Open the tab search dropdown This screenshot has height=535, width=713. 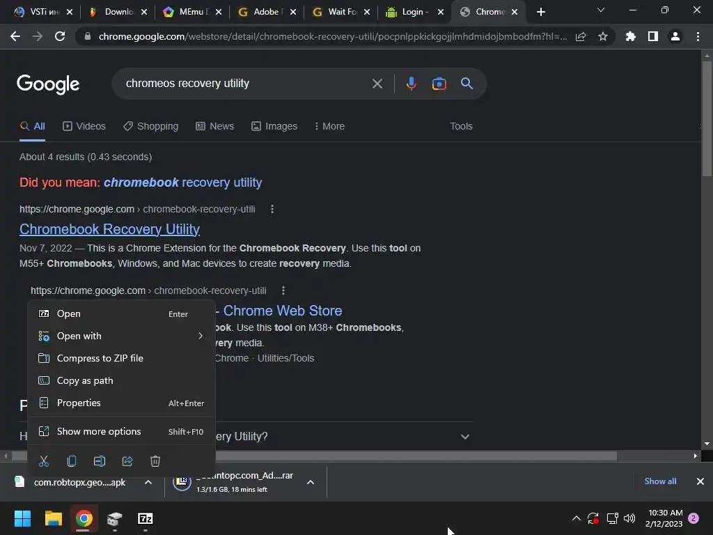point(601,10)
